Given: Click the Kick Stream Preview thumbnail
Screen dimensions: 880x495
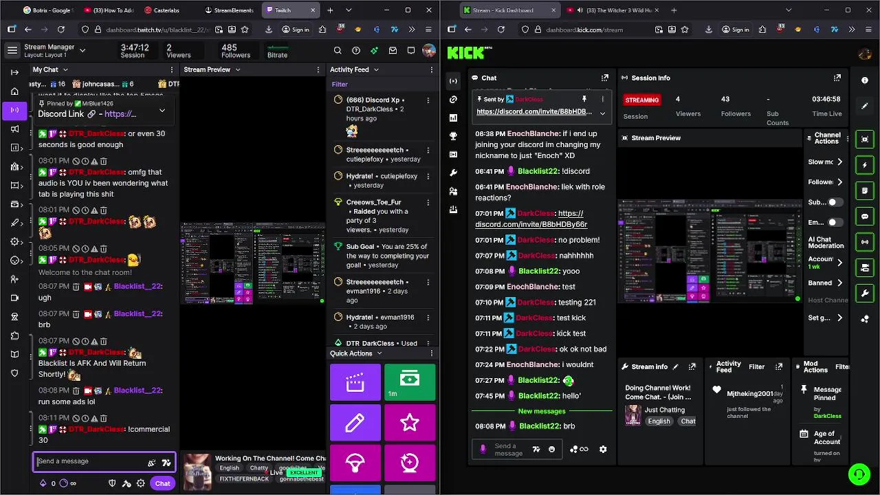Looking at the screenshot, I should pyautogui.click(x=709, y=250).
